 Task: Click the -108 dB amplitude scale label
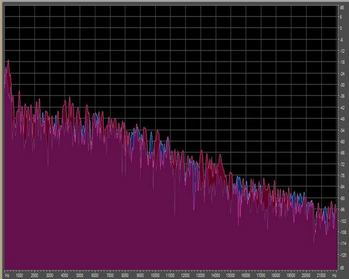pyautogui.click(x=343, y=233)
